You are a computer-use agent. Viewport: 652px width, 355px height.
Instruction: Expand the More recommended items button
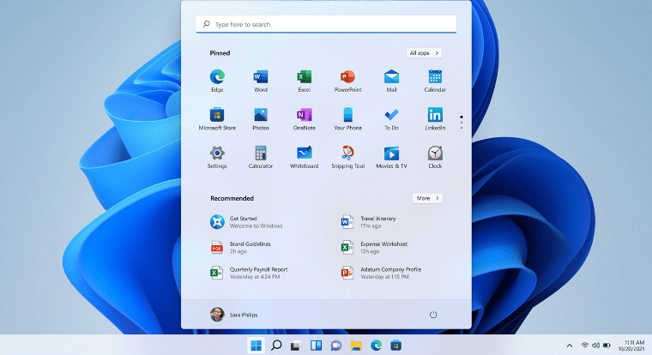(427, 198)
